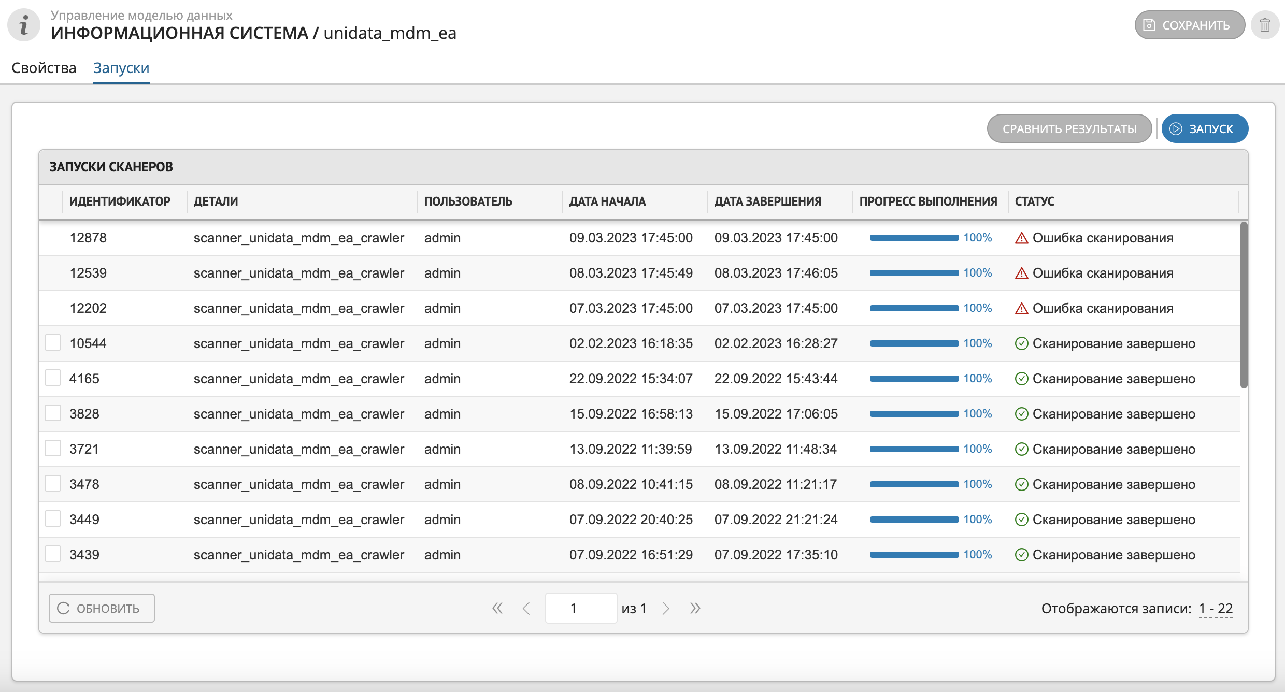Click the completed check icon for run 3439
Screen dimensions: 1285x692
(1021, 555)
